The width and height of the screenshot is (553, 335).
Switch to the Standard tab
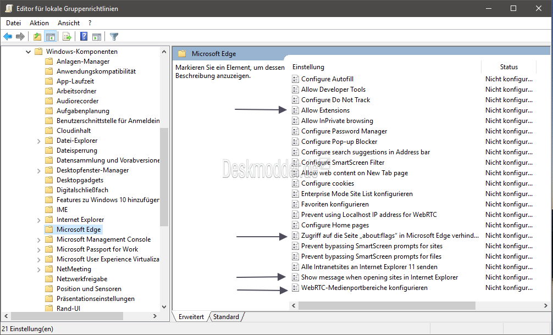tap(226, 317)
